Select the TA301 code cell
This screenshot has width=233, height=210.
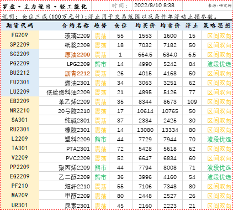(x=20, y=148)
